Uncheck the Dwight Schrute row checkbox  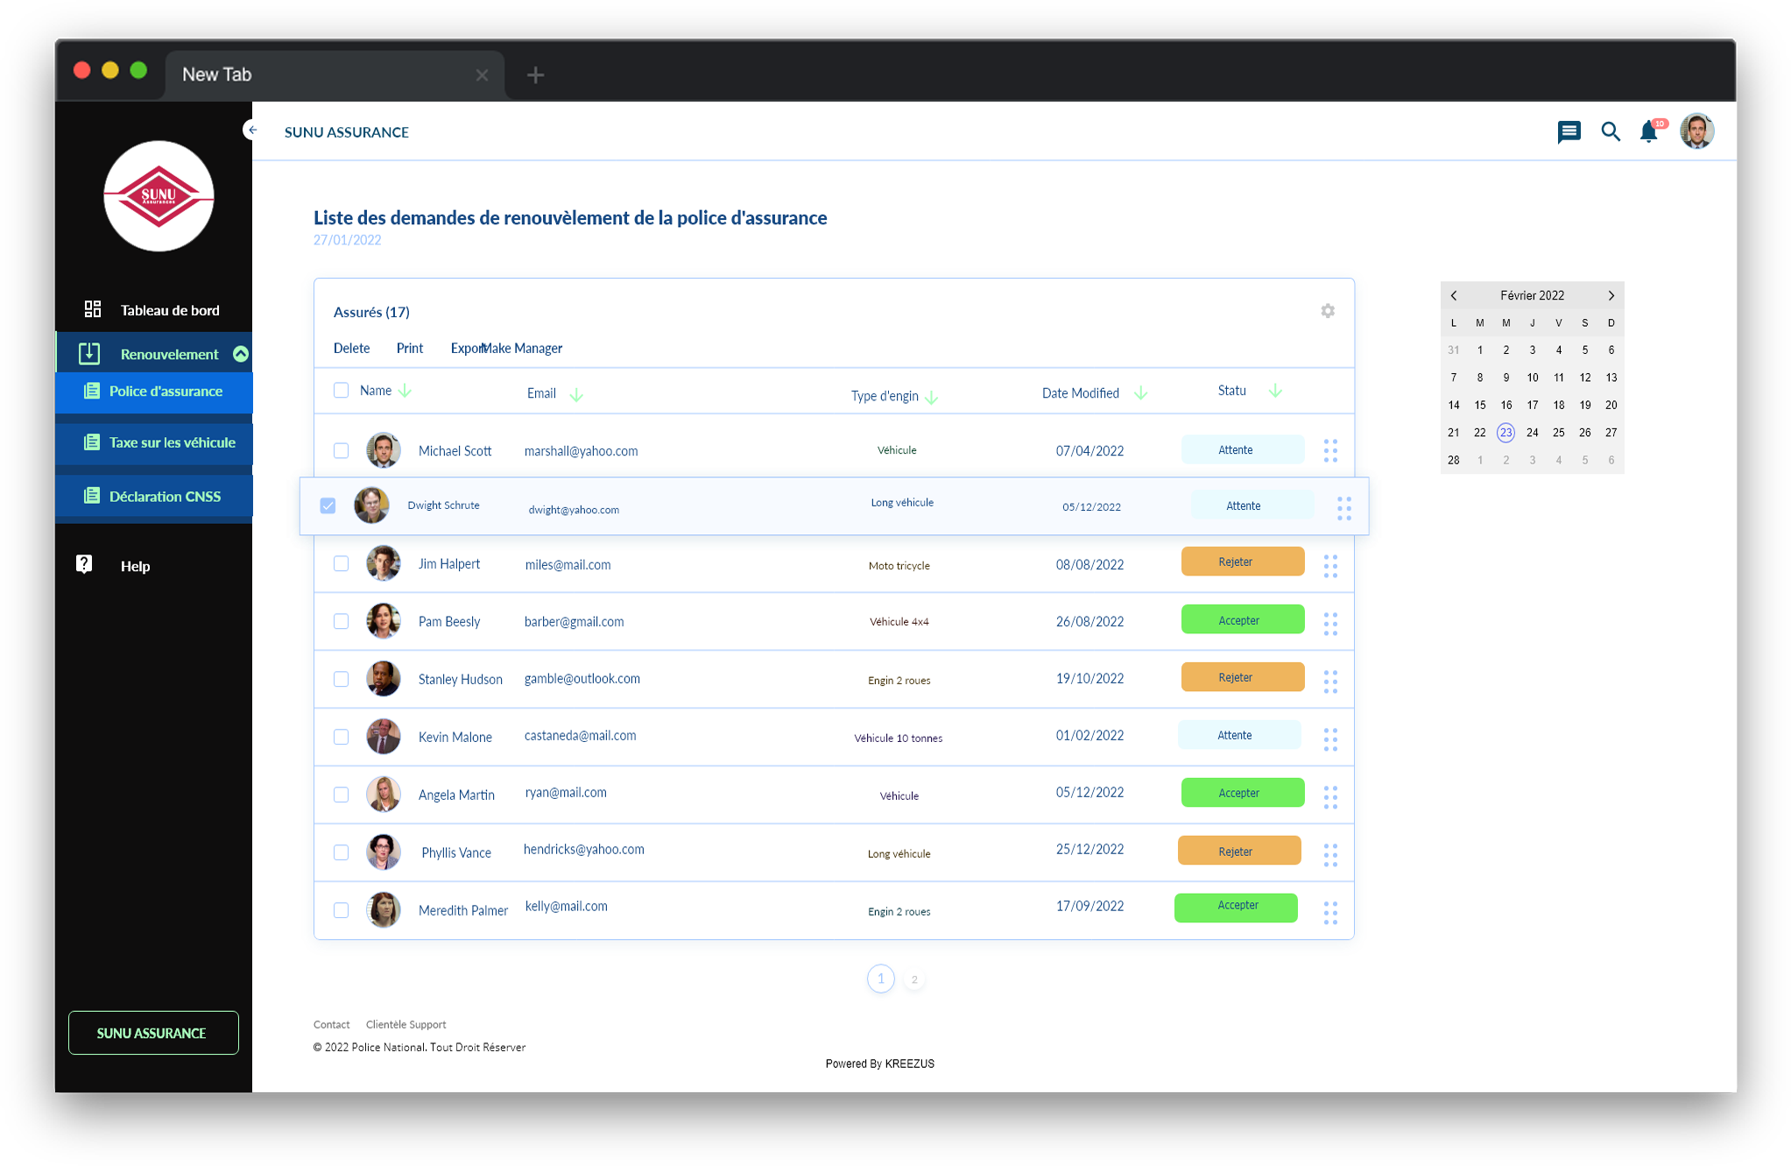[x=328, y=505]
